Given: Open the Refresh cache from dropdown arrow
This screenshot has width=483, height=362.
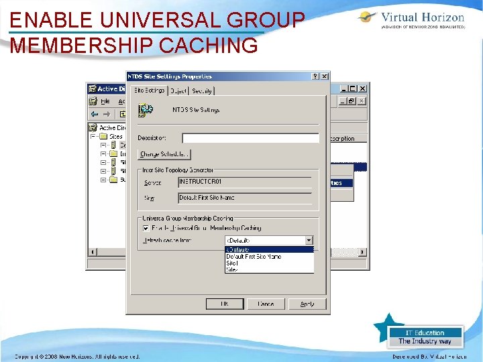Looking at the screenshot, I should 309,241.
